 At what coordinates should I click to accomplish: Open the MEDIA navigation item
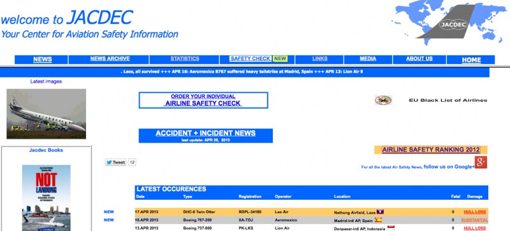pyautogui.click(x=368, y=59)
